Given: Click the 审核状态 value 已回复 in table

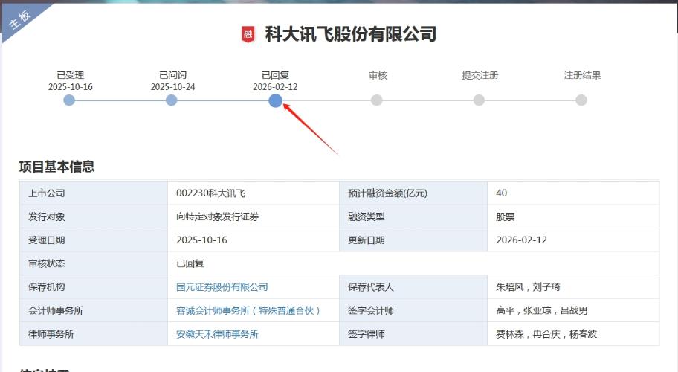Looking at the screenshot, I should click(190, 263).
